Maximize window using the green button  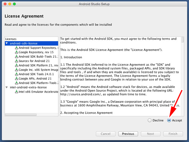(x=14, y=4)
